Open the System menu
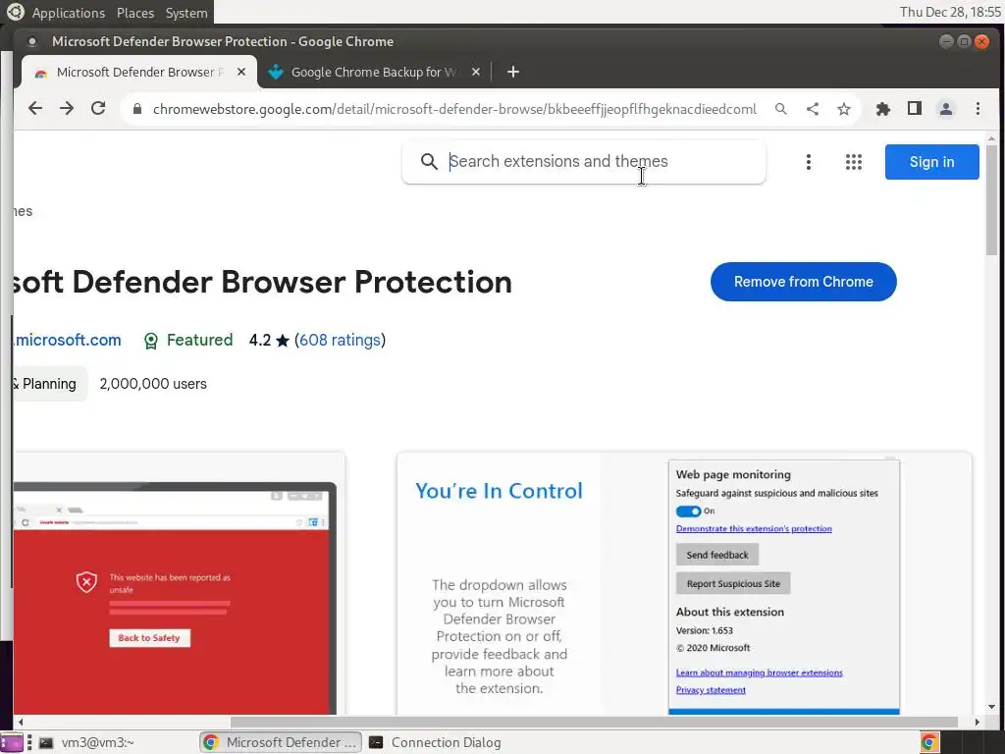Image resolution: width=1005 pixels, height=754 pixels. [186, 13]
